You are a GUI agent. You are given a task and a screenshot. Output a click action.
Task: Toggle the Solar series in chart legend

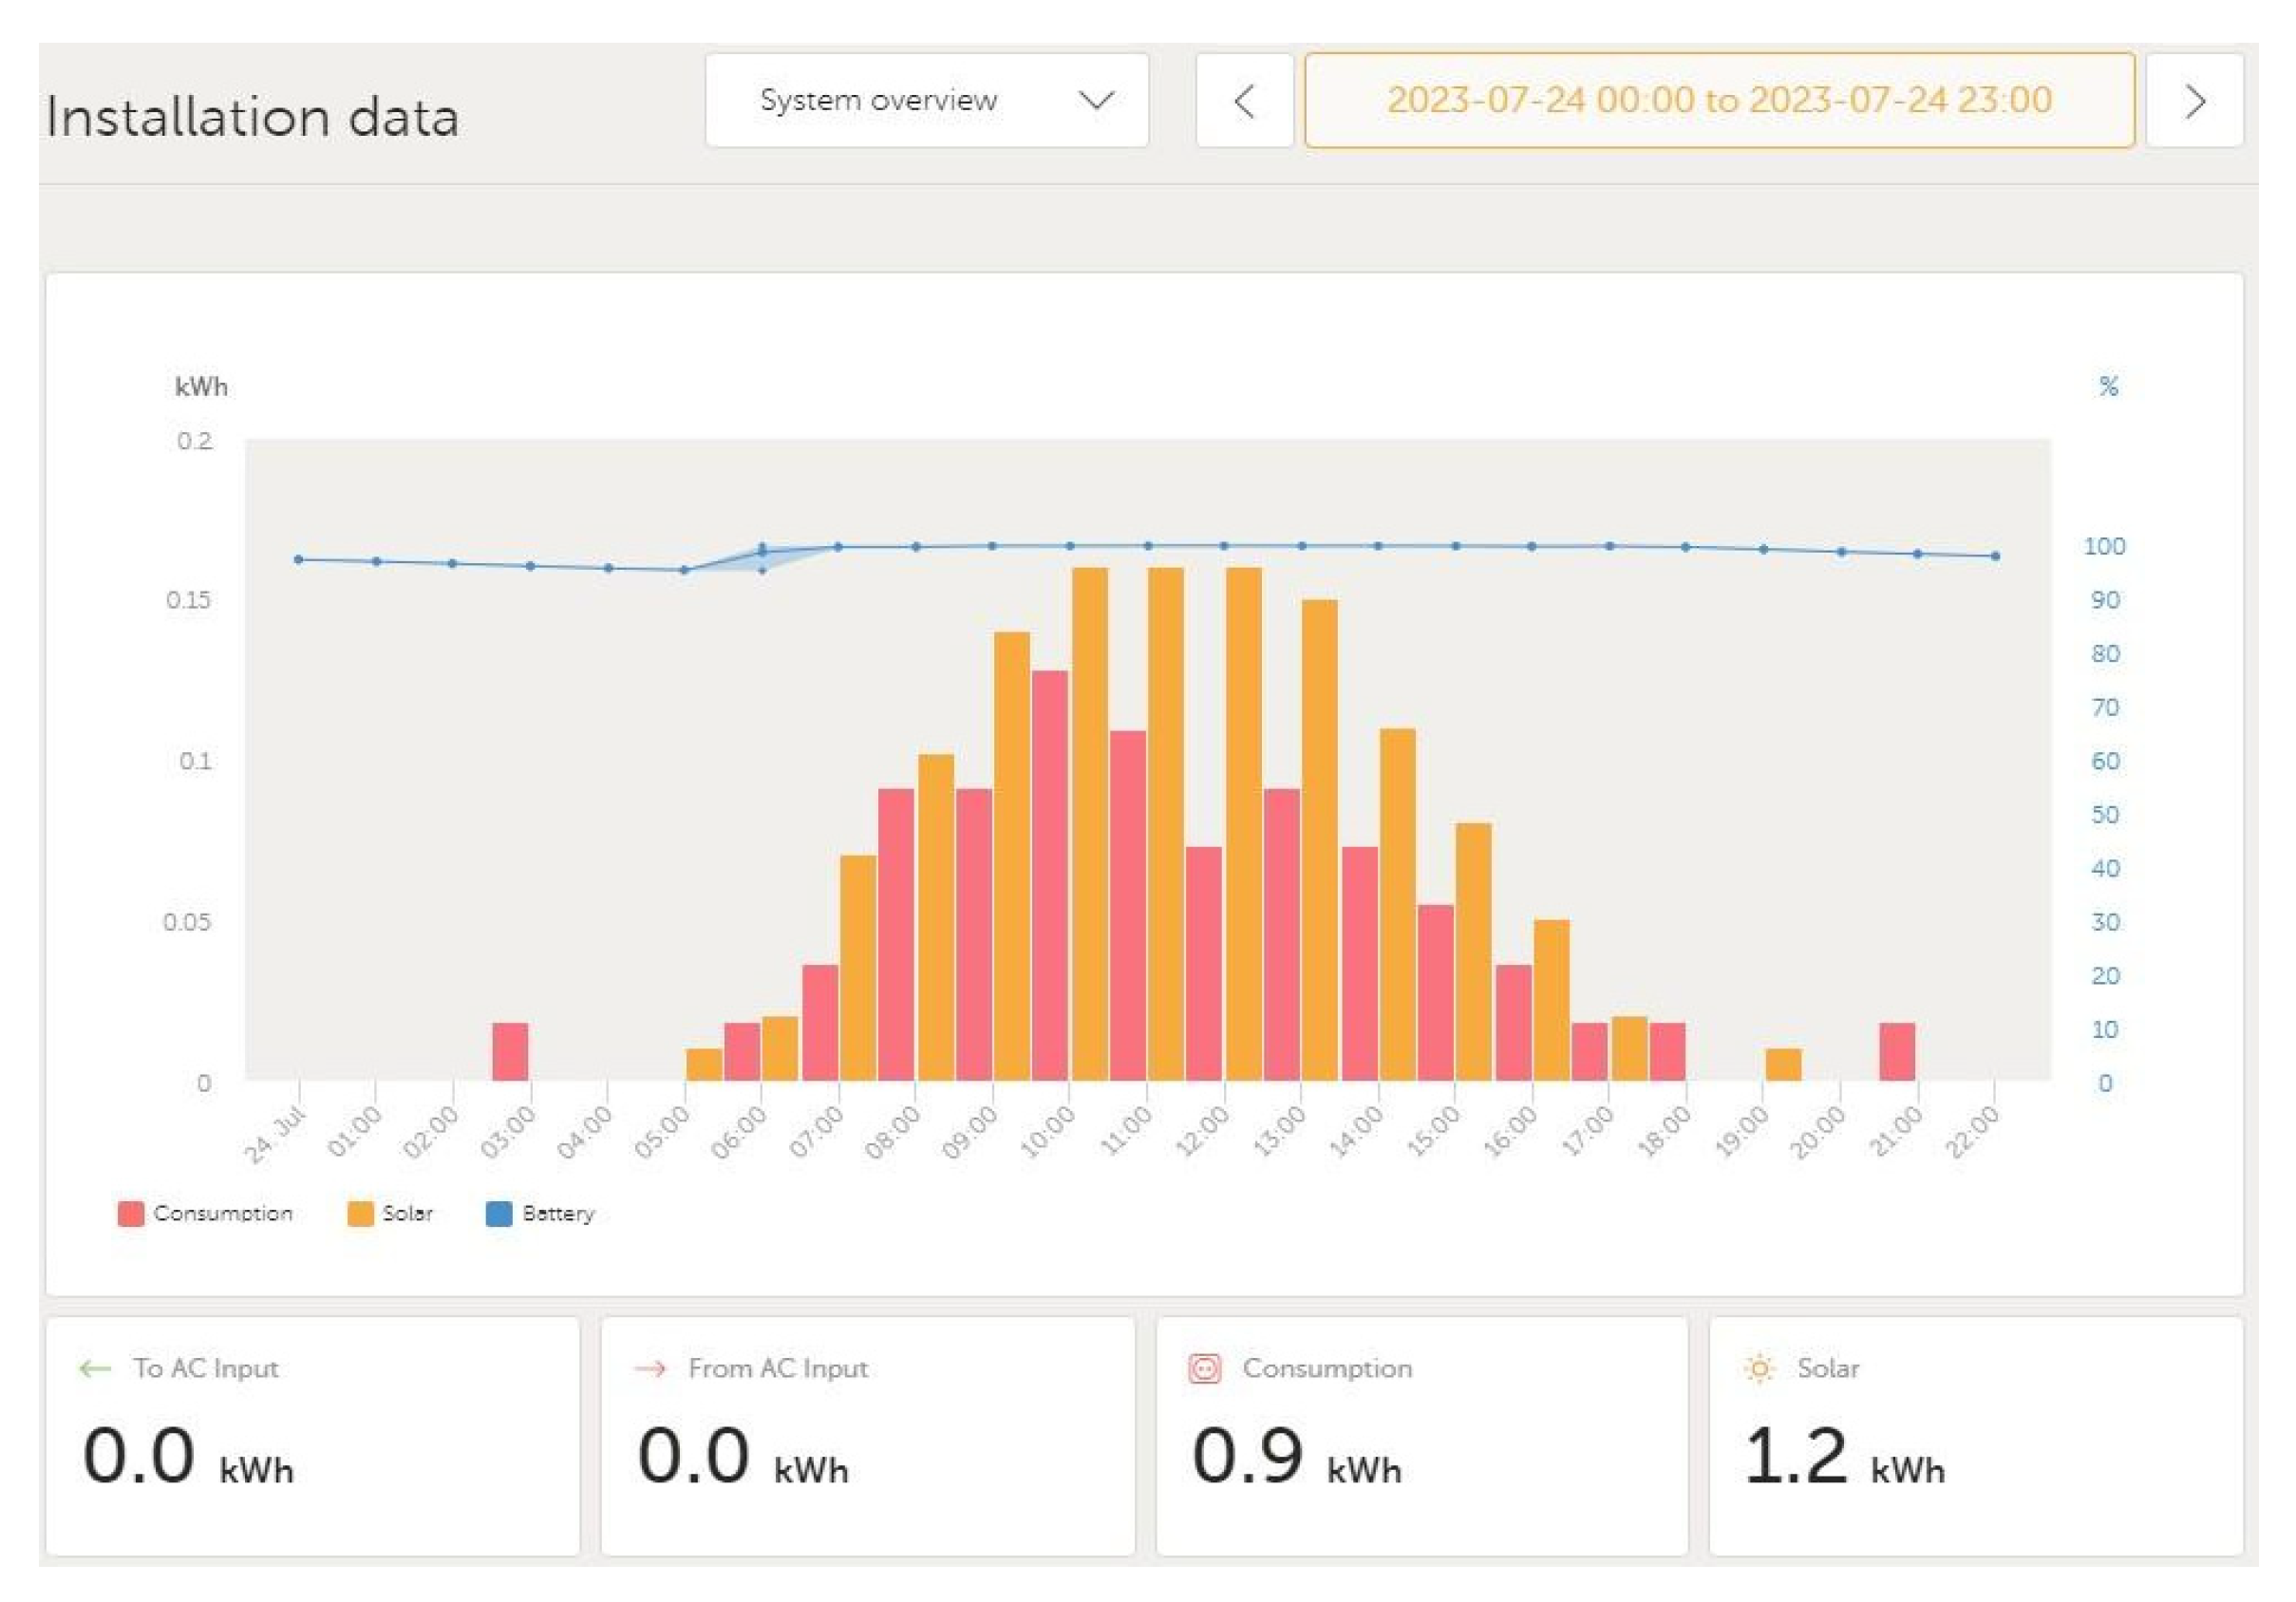[x=407, y=1213]
